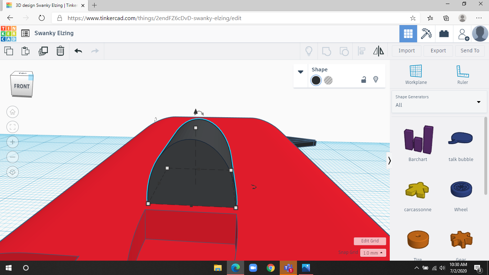Lock the selected shape
The height and width of the screenshot is (275, 489).
[x=364, y=80]
